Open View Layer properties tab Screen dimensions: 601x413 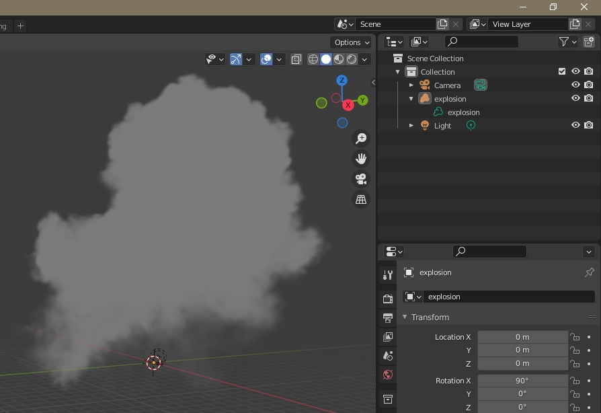point(387,337)
